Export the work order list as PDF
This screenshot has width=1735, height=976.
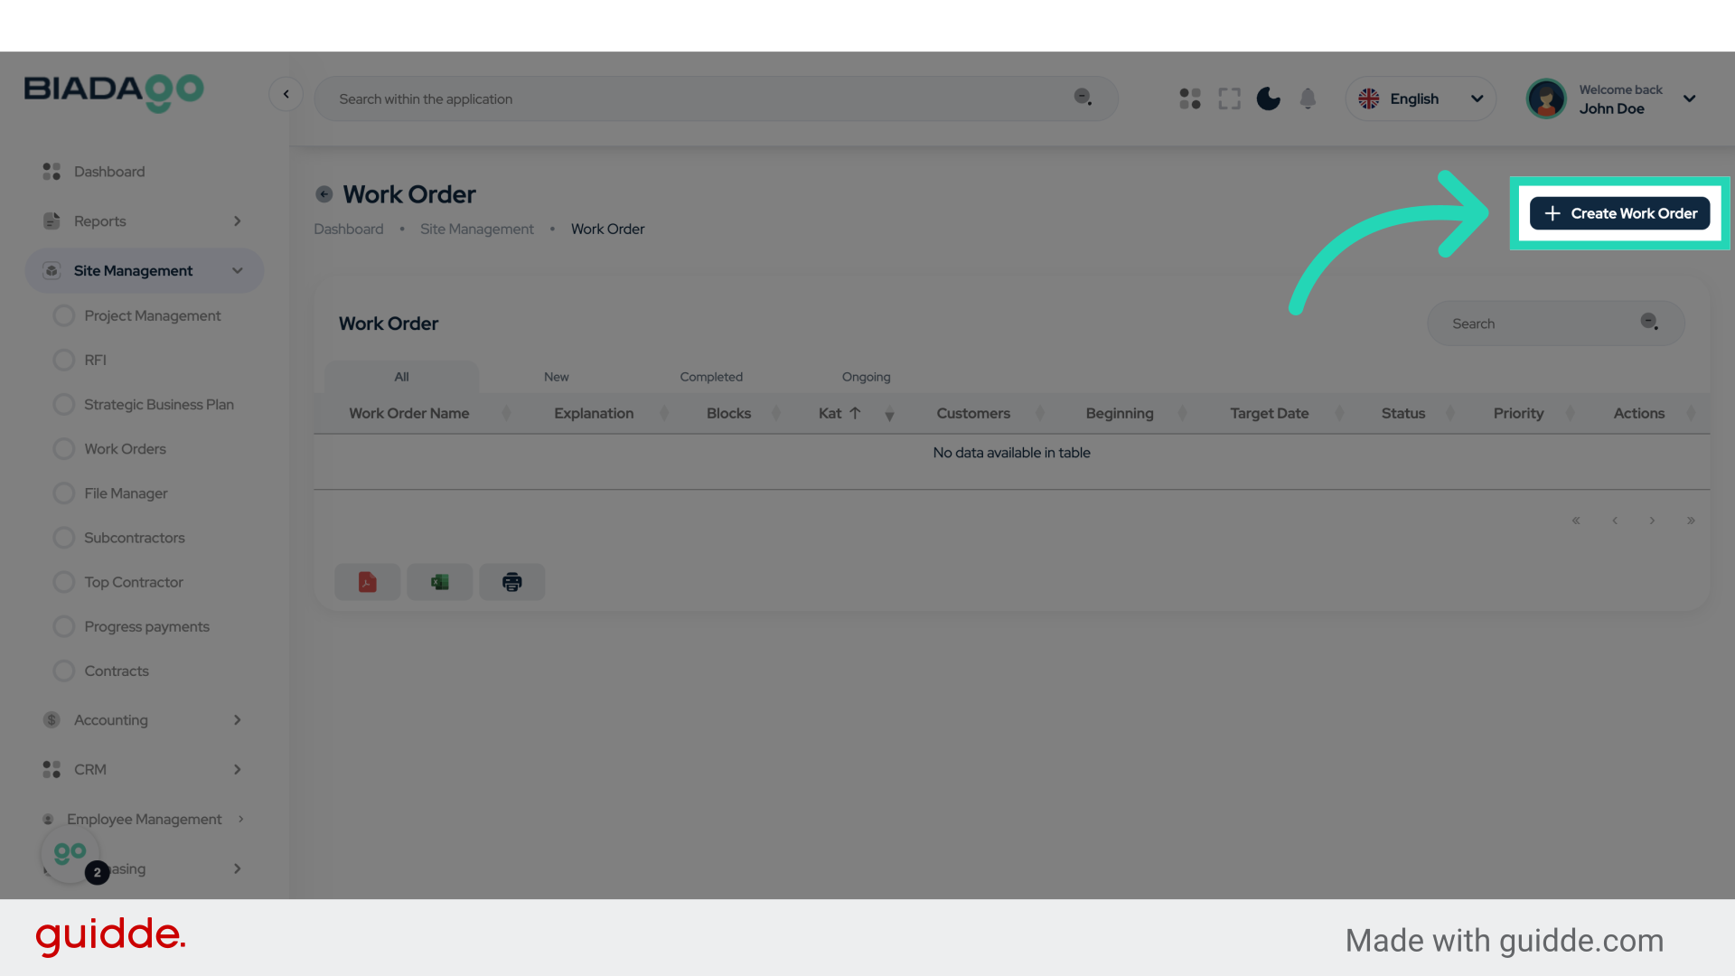click(367, 582)
